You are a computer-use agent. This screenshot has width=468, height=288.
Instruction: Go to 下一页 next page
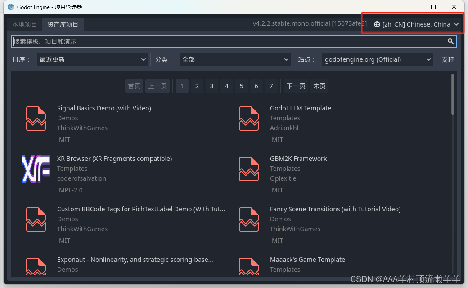coord(296,86)
